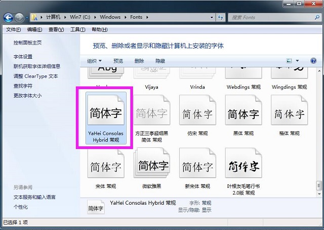Expand the arrow between 计算机 and Win7 (C:)
The image size is (324, 230).
pos(65,17)
